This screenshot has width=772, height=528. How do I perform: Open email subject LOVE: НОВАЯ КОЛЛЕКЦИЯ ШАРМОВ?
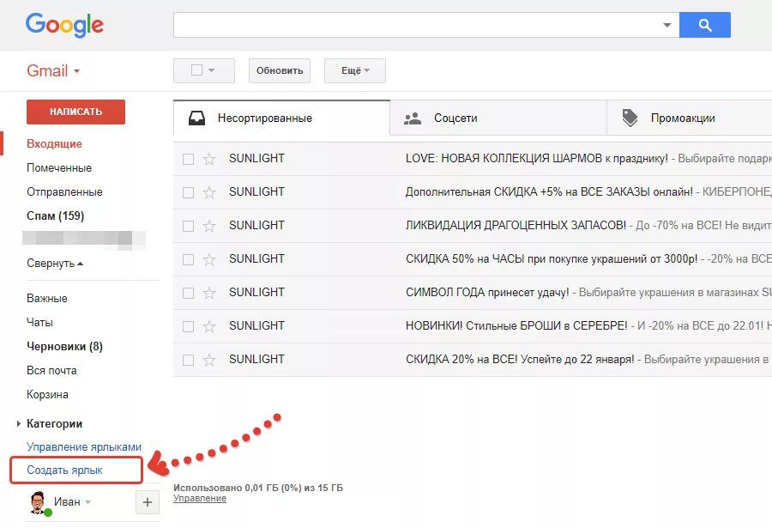(537, 158)
